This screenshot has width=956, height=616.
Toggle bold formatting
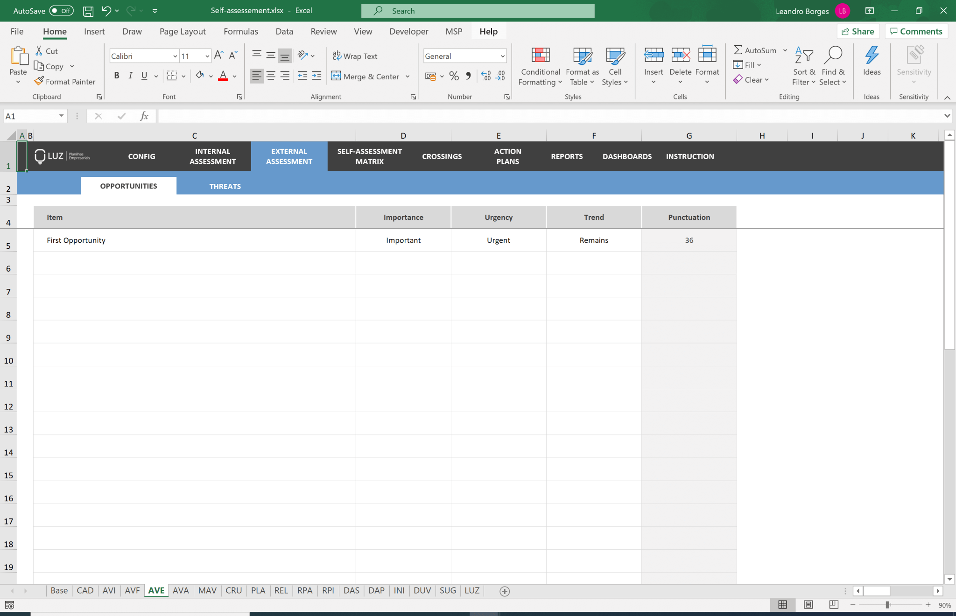[116, 75]
